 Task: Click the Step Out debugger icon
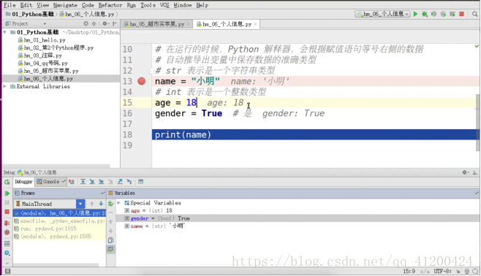(x=120, y=182)
